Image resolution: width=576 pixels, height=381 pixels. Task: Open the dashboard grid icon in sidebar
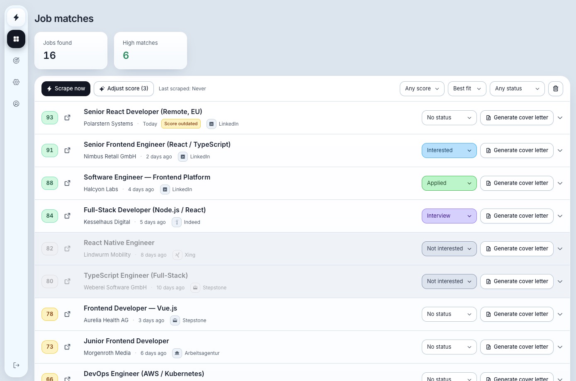[16, 39]
